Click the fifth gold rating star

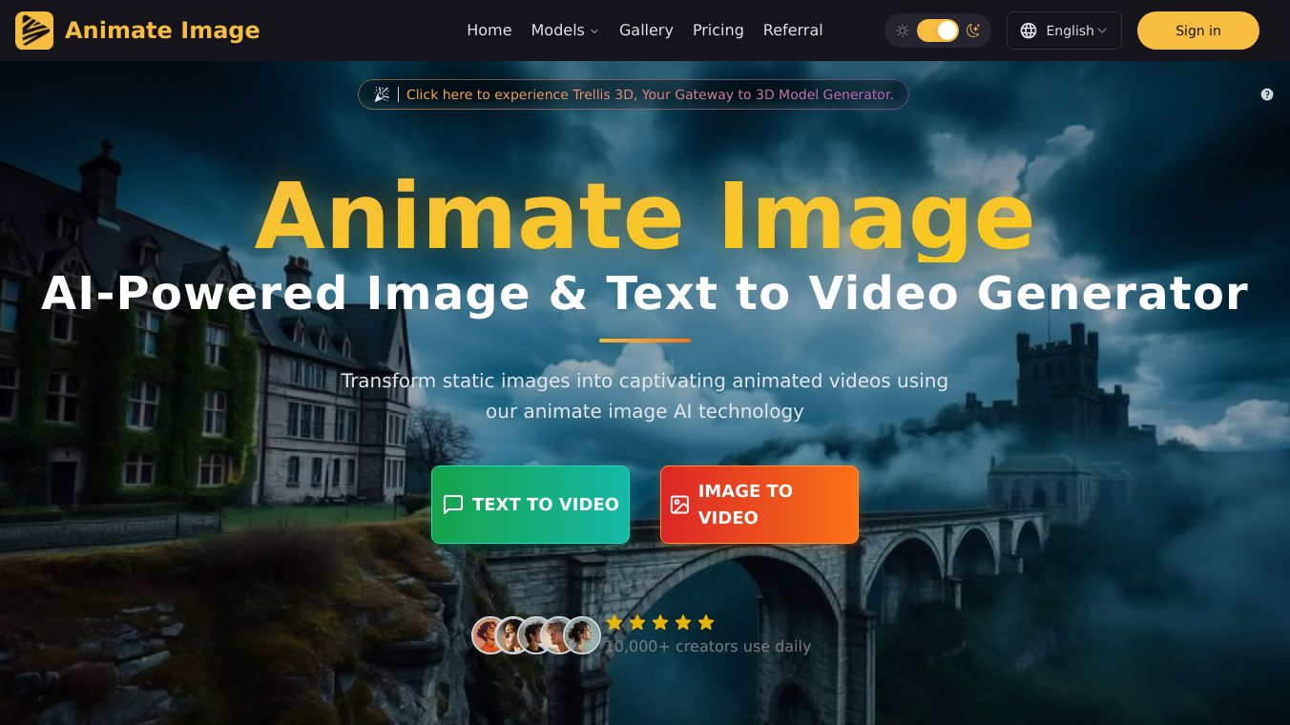[706, 623]
